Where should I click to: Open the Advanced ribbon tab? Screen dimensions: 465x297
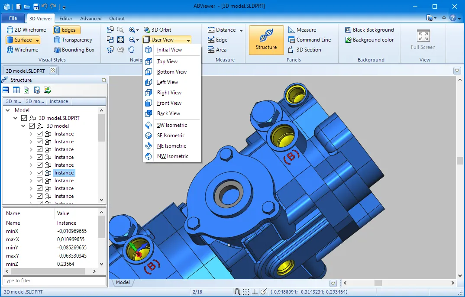(x=91, y=18)
